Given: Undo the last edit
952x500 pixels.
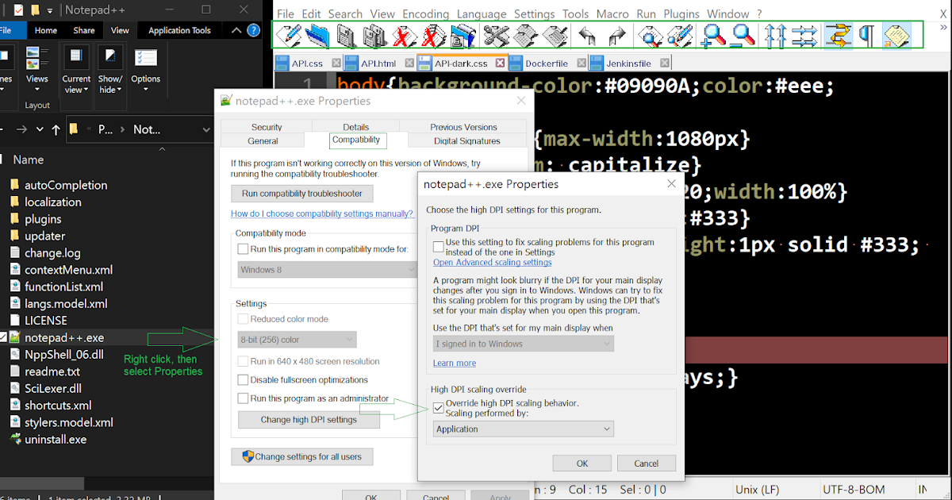Looking at the screenshot, I should [x=585, y=36].
